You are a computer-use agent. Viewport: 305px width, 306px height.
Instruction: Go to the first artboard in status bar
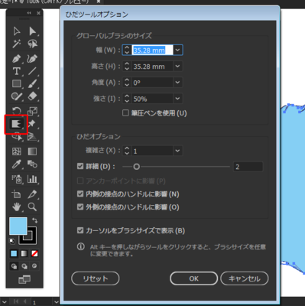[16, 301]
